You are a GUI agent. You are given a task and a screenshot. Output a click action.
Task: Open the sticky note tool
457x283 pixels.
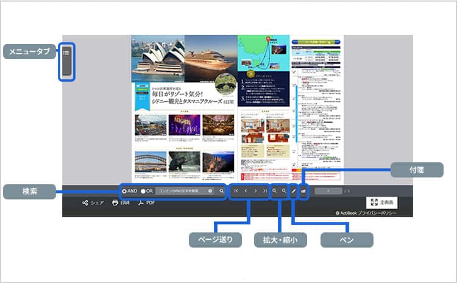pyautogui.click(x=303, y=191)
